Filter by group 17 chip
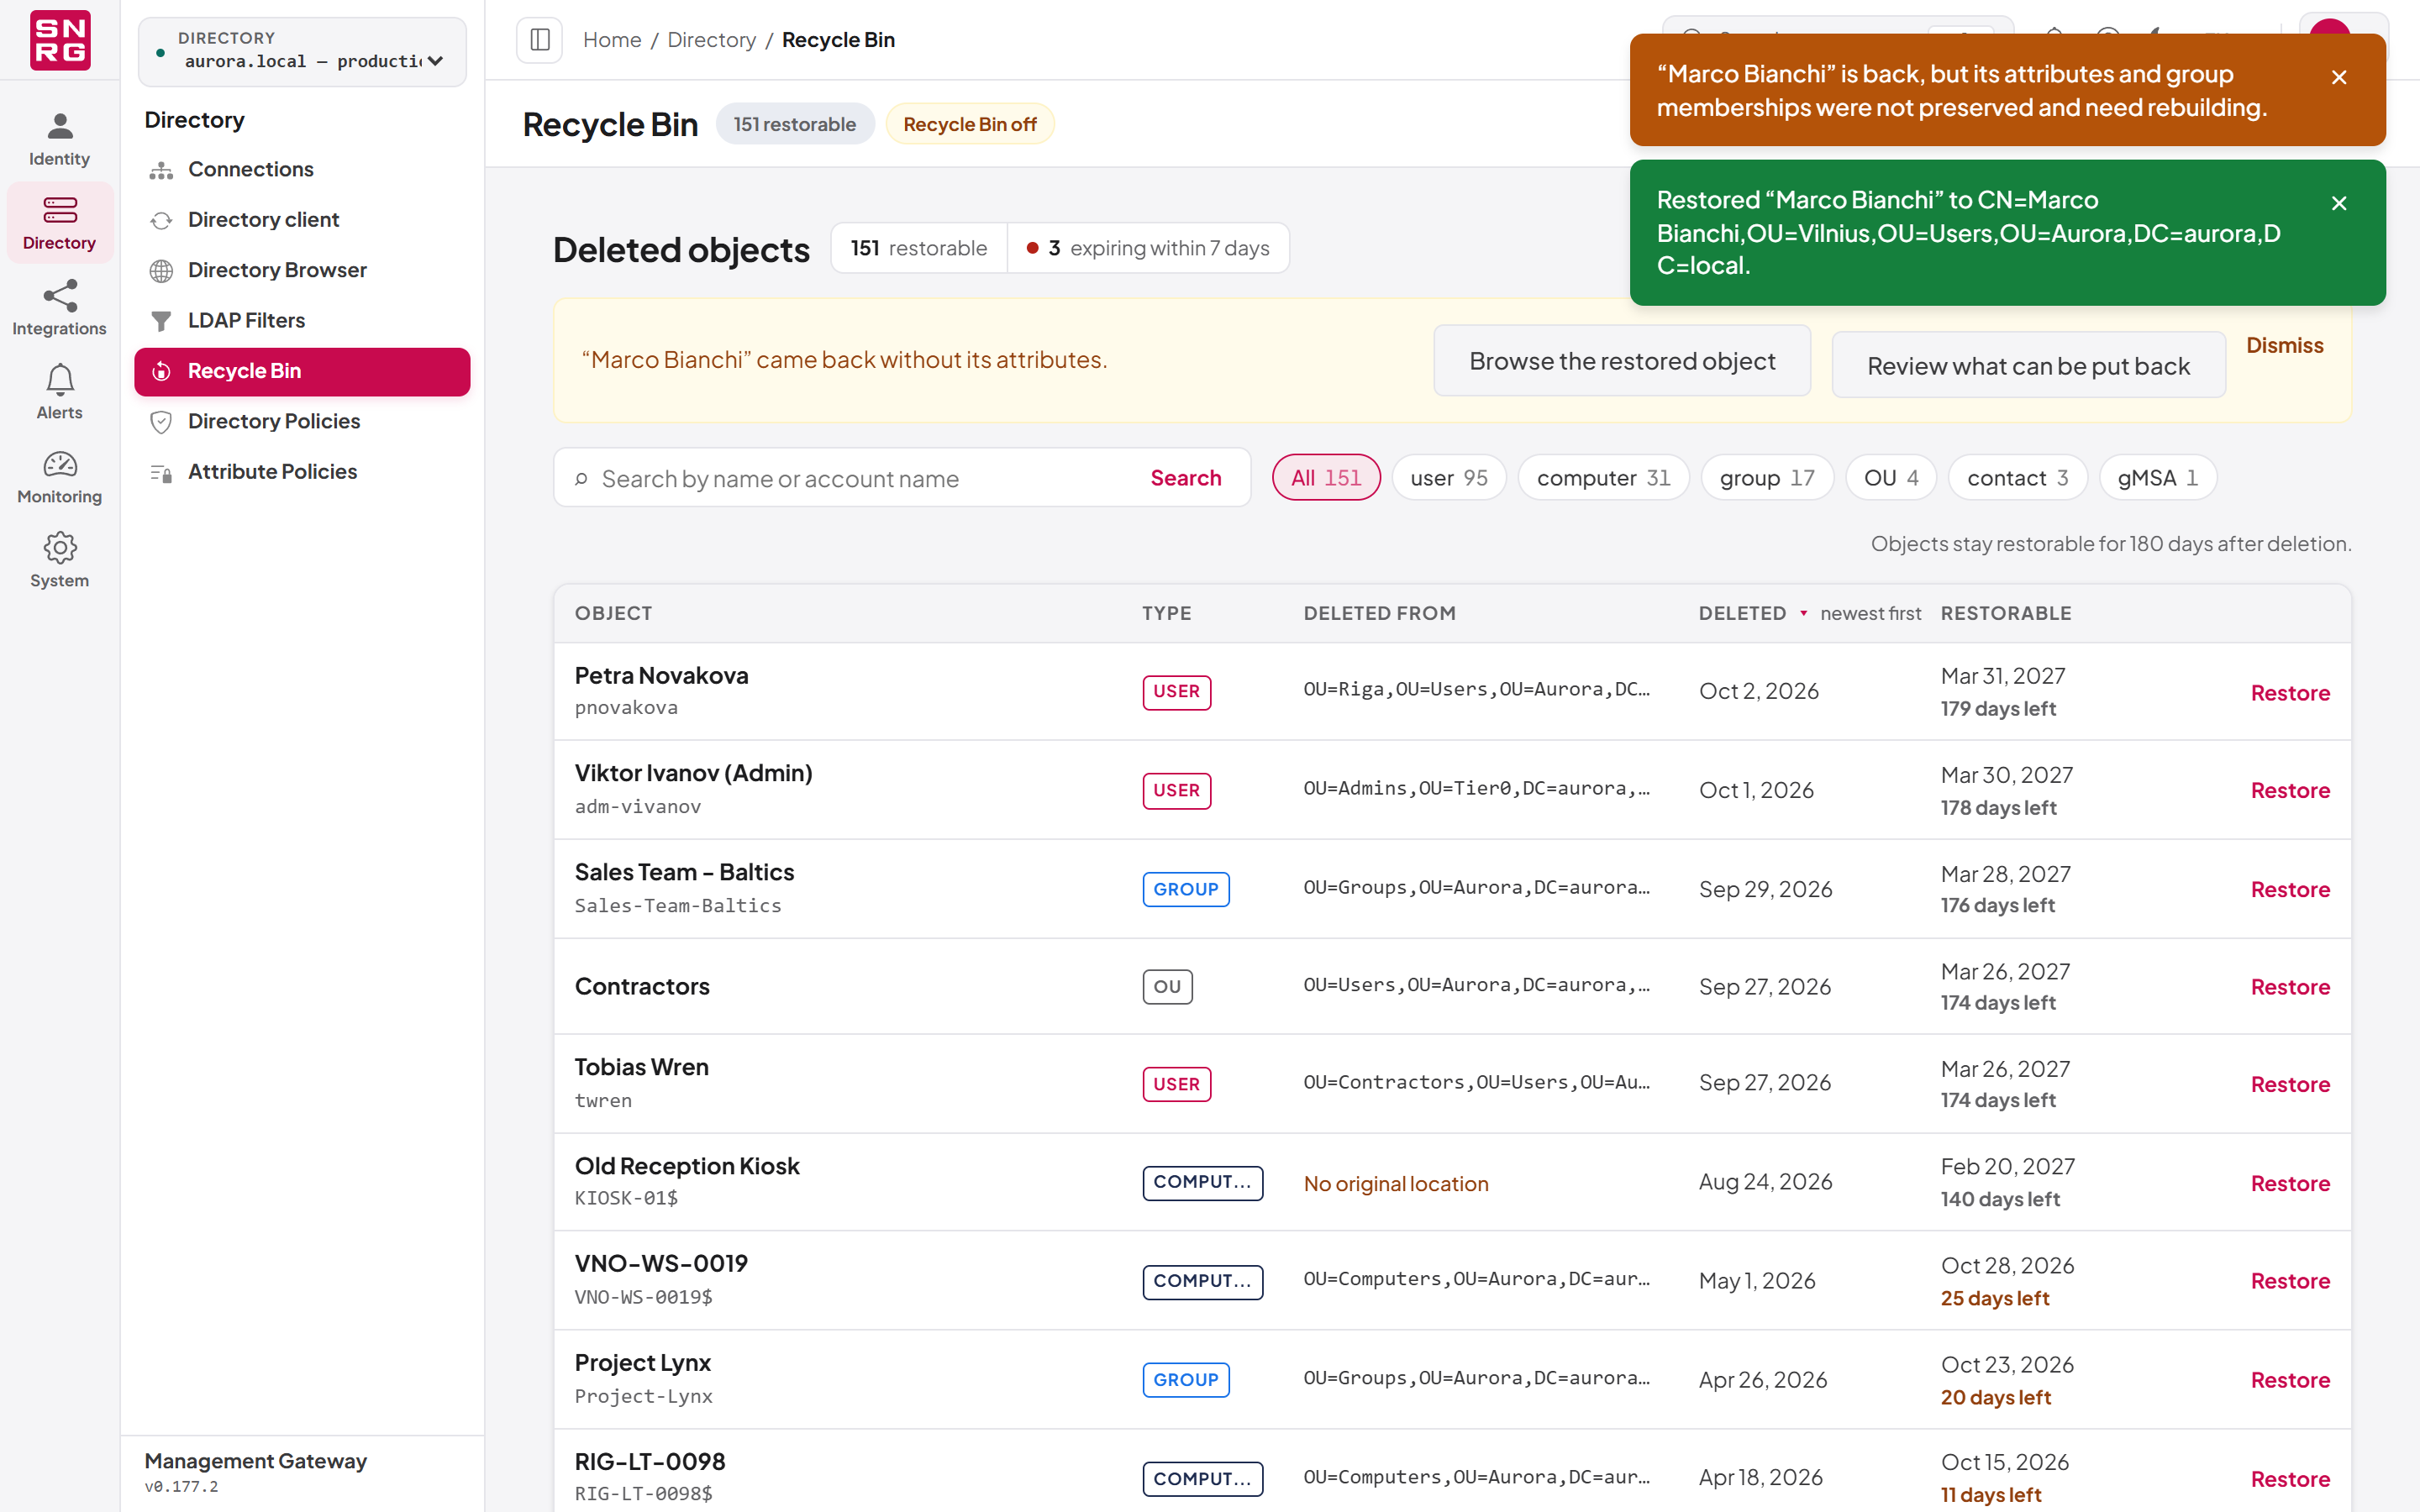This screenshot has width=2420, height=1512. click(1767, 478)
